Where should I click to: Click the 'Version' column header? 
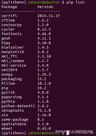coord(45,7)
